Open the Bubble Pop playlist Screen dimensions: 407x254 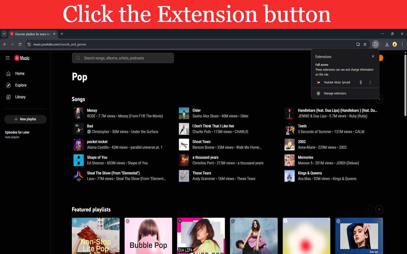coord(148,236)
